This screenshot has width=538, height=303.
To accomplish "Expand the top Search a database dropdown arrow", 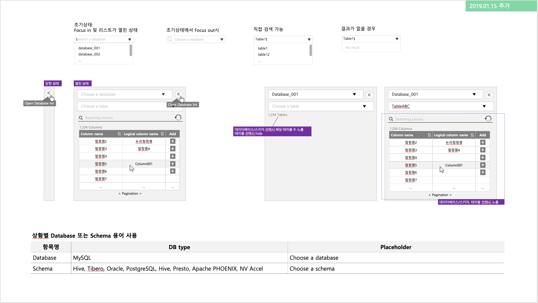I will [130, 39].
